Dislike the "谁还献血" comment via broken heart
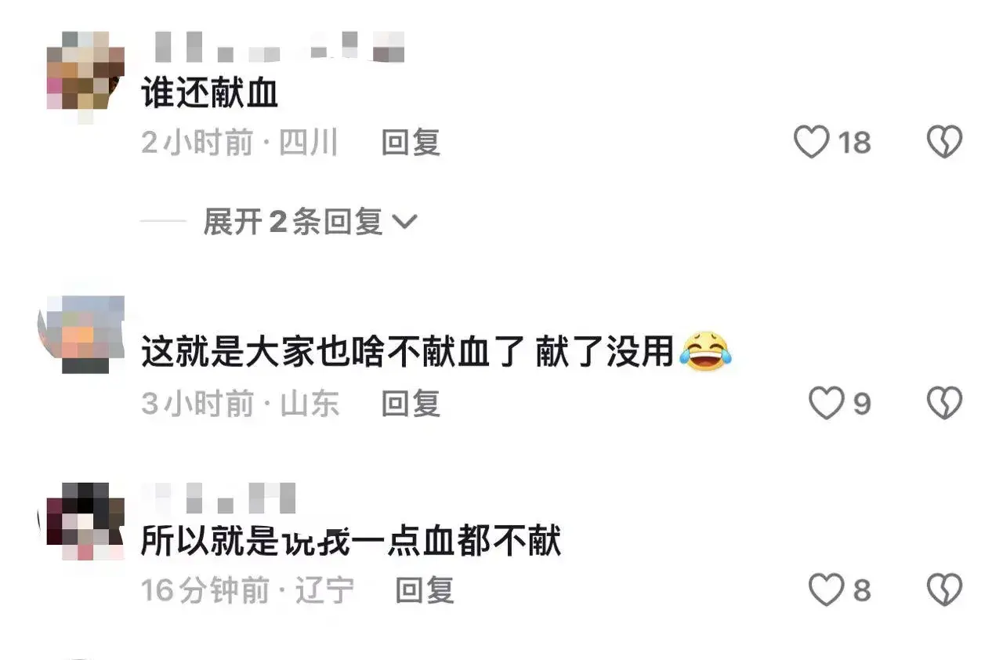Image resolution: width=1003 pixels, height=660 pixels. pos(944,143)
